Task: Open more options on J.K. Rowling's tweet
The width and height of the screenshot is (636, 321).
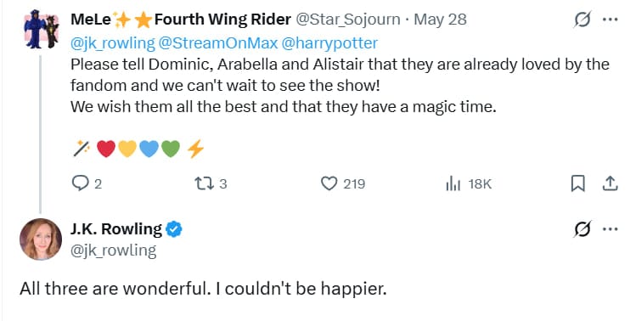Action: [610, 229]
